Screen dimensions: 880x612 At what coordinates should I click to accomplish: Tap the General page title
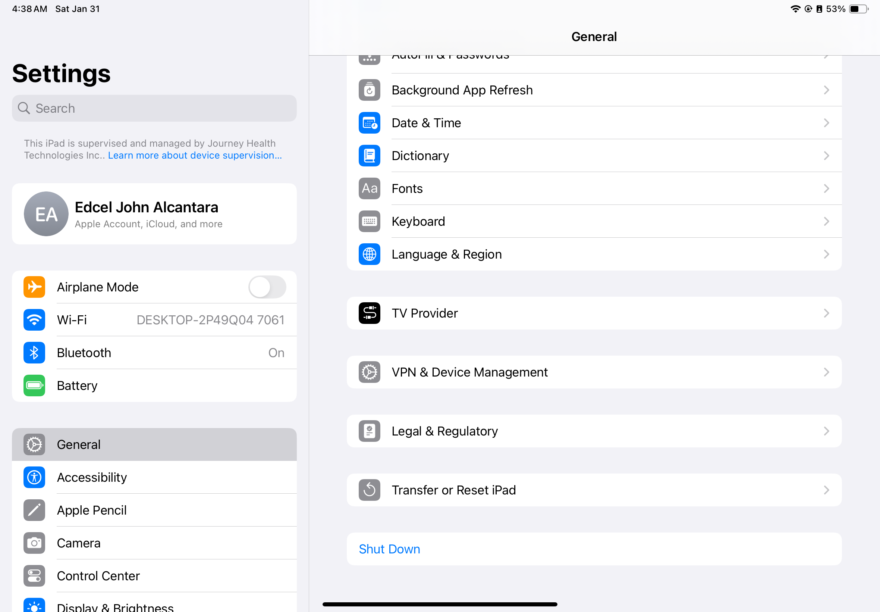594,37
